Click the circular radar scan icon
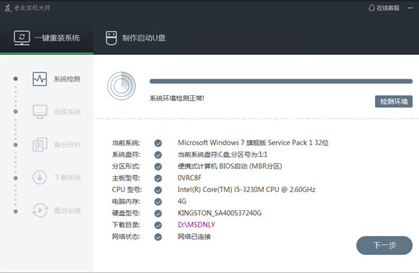 121,86
